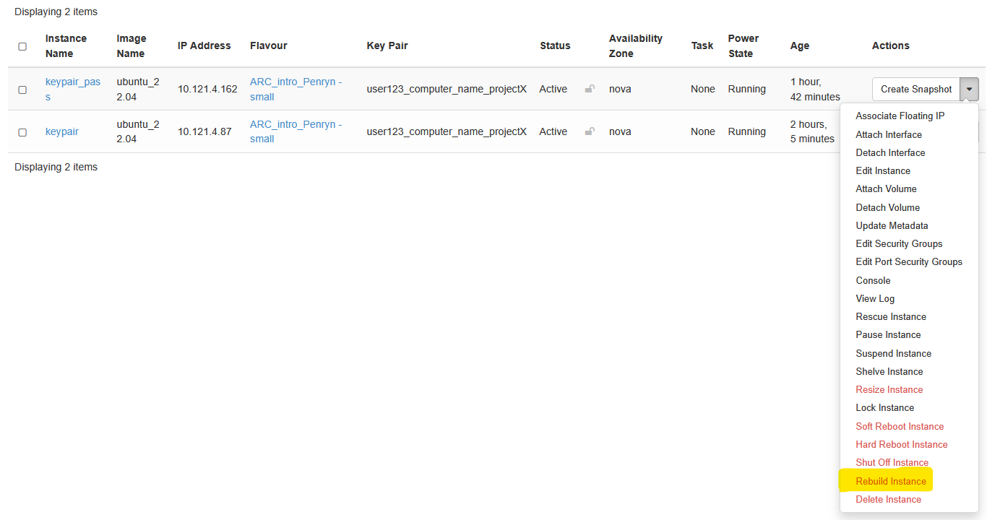Open Edit Port Security Groups
This screenshot has width=987, height=520.
[909, 261]
